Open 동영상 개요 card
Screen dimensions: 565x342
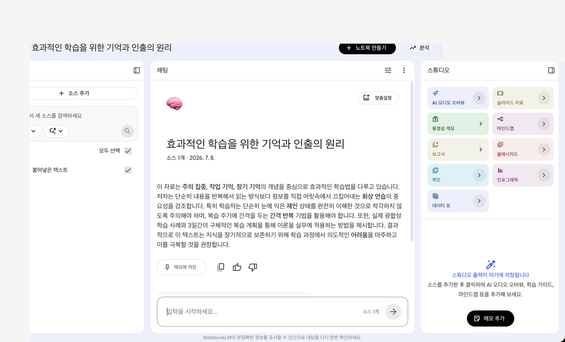click(x=458, y=124)
